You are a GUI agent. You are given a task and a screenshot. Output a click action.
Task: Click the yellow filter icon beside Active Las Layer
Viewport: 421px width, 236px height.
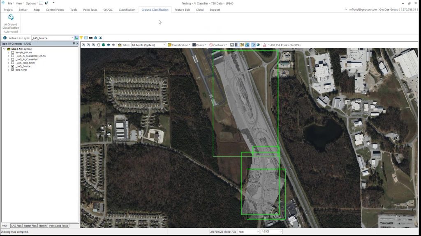[x=81, y=38]
